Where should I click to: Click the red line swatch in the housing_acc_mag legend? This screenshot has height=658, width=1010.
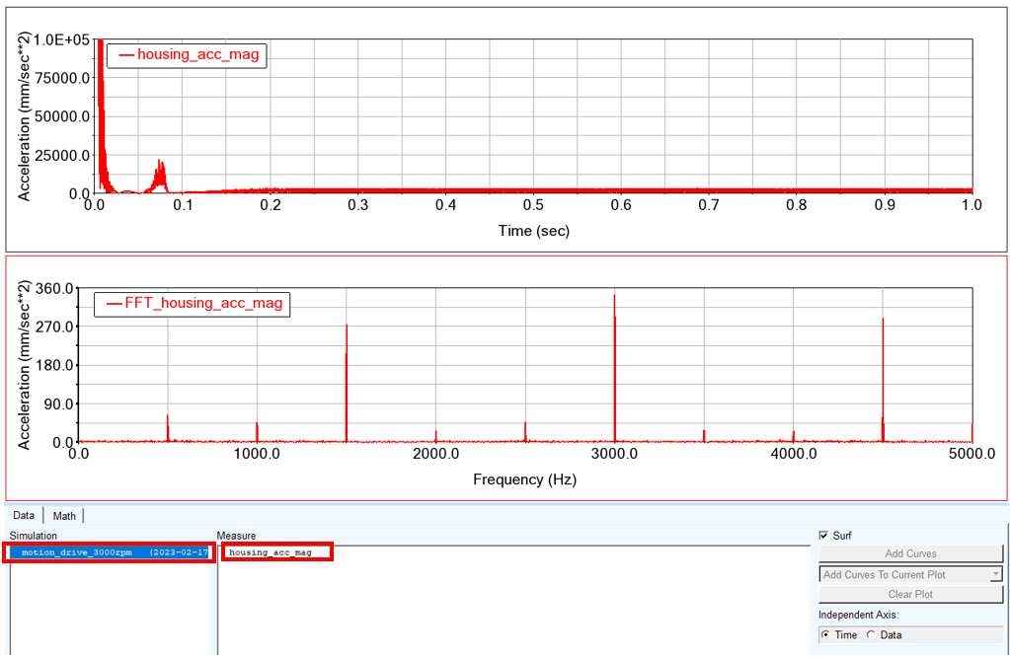126,55
